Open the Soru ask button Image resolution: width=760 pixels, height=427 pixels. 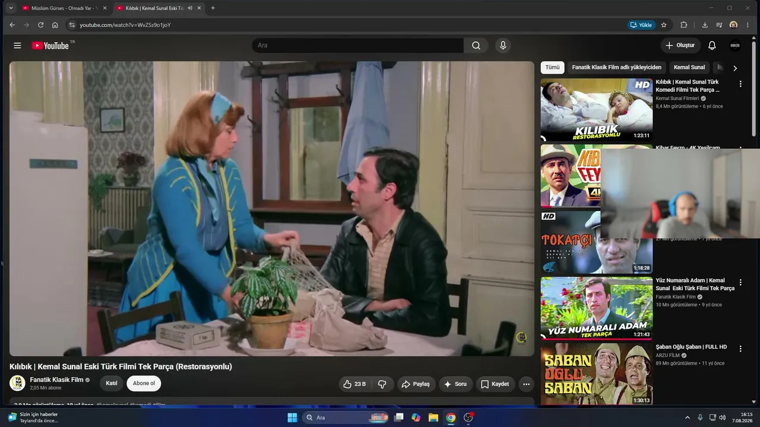pos(455,384)
